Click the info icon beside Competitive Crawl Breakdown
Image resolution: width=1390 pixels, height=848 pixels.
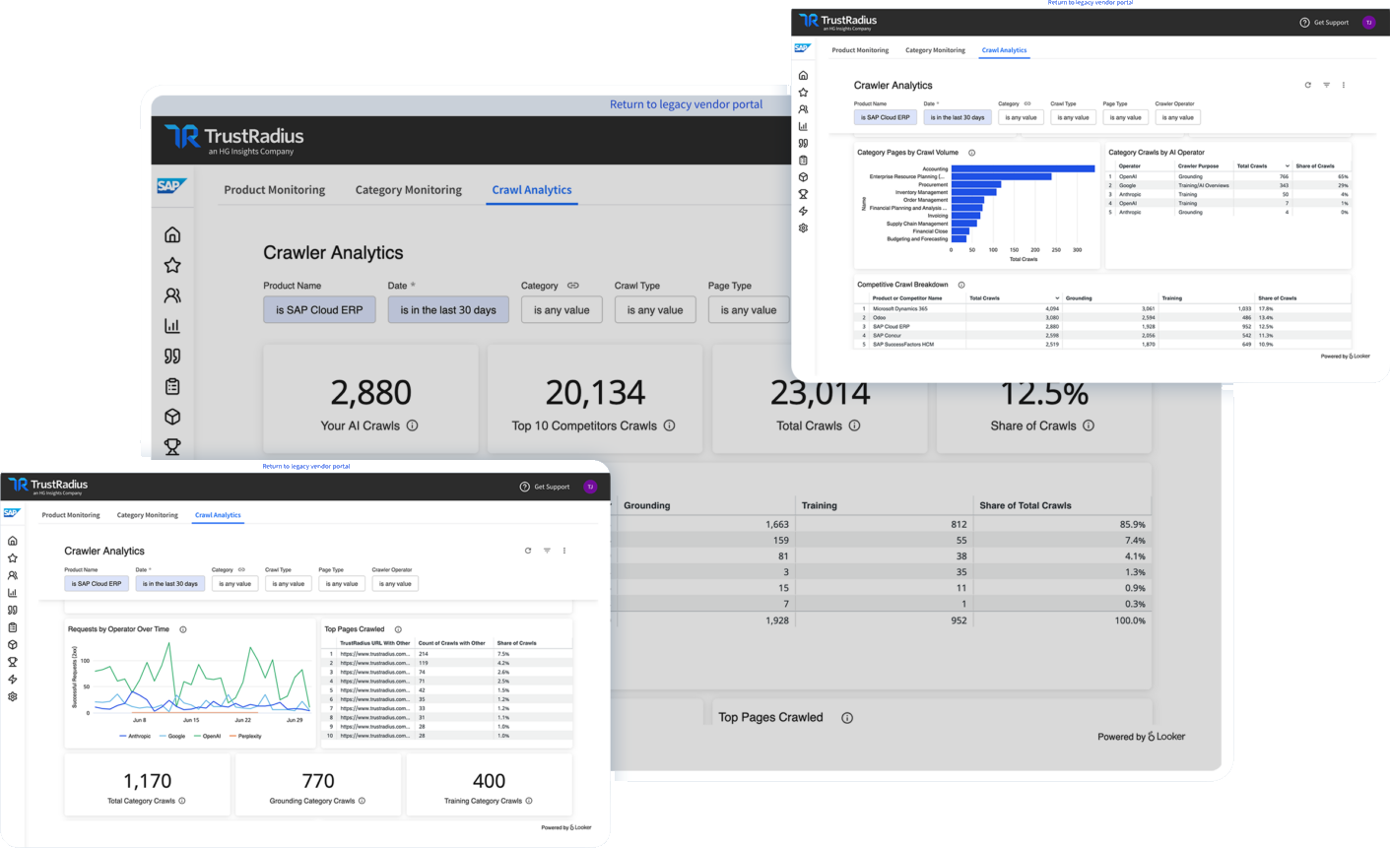click(961, 285)
